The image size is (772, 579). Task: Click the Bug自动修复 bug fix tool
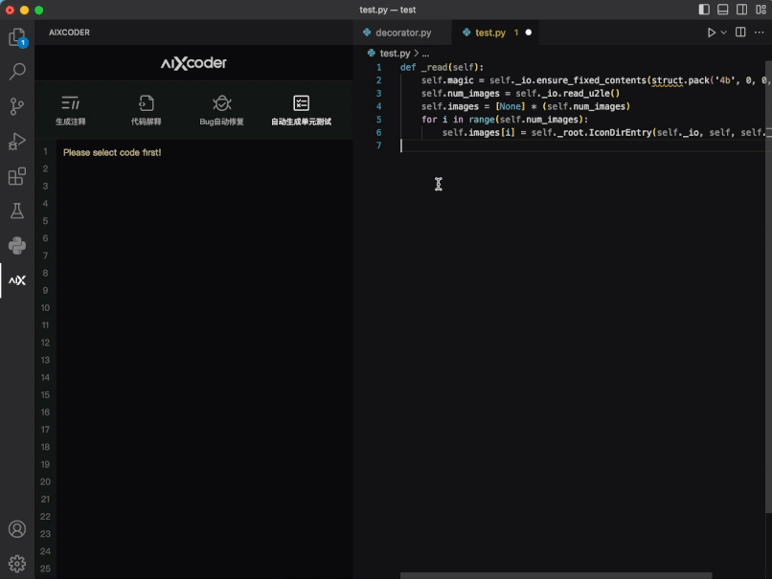pos(221,110)
